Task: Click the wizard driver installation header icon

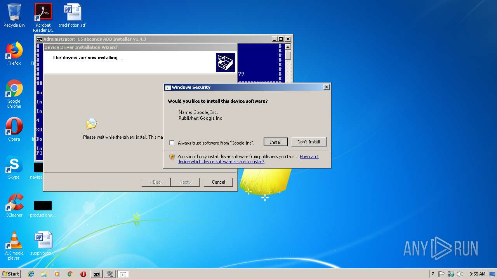Action: (226, 63)
